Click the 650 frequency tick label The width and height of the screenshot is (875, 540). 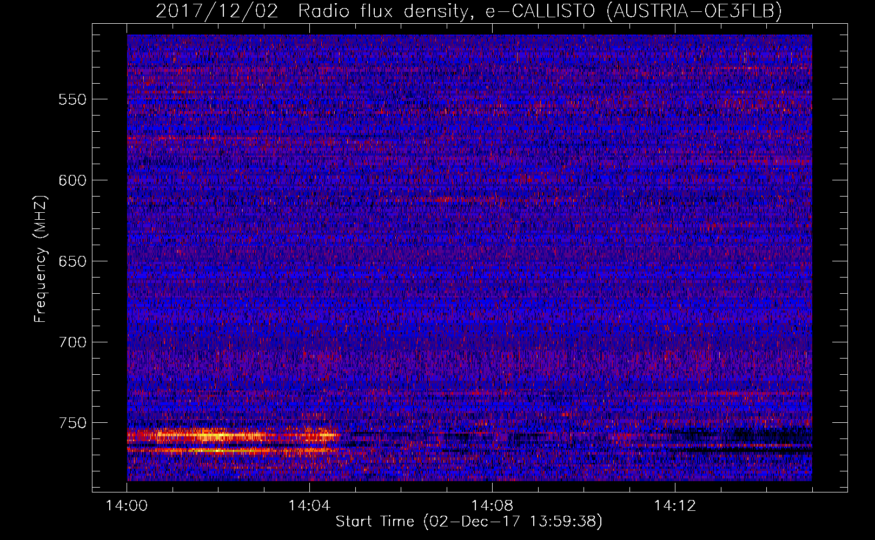72,261
